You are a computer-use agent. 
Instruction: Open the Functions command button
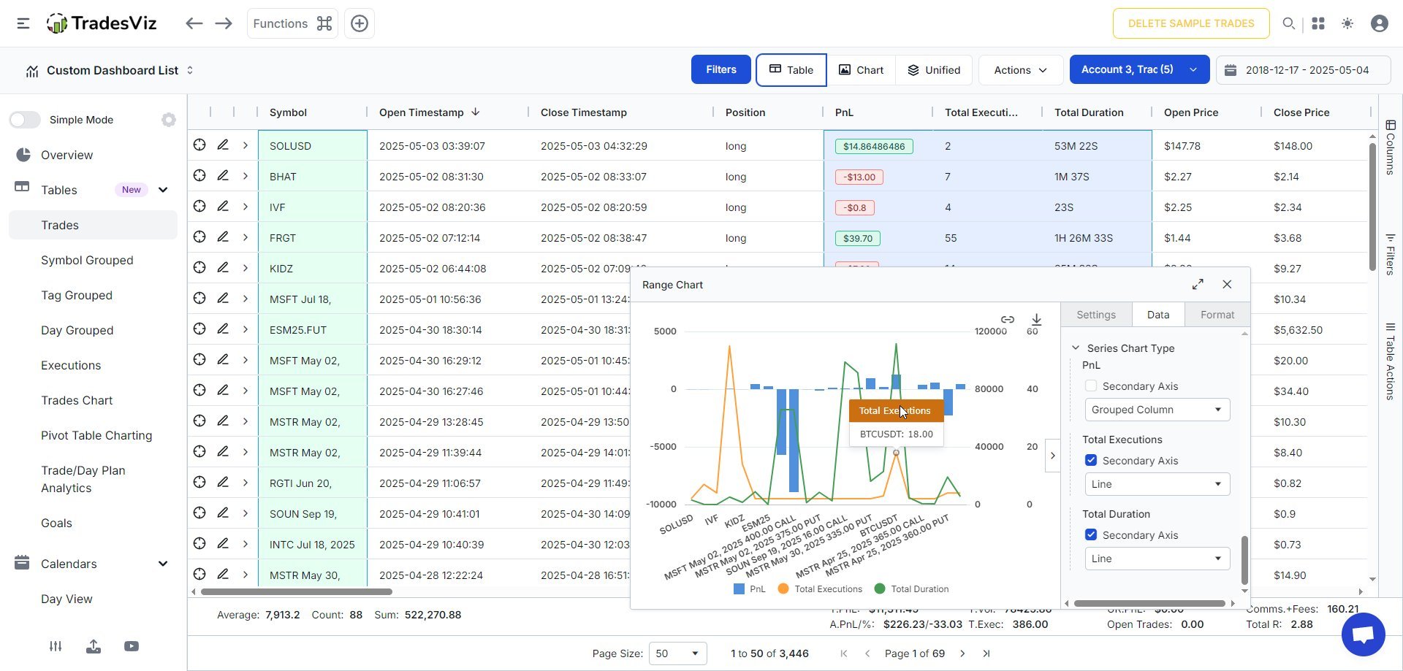point(292,23)
